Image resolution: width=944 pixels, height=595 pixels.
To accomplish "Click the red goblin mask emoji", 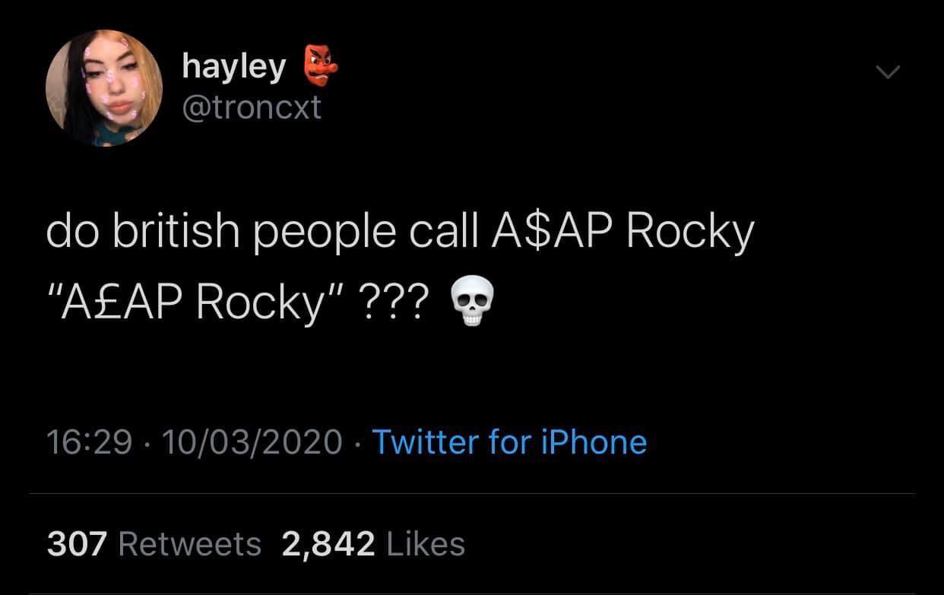I will (x=320, y=66).
